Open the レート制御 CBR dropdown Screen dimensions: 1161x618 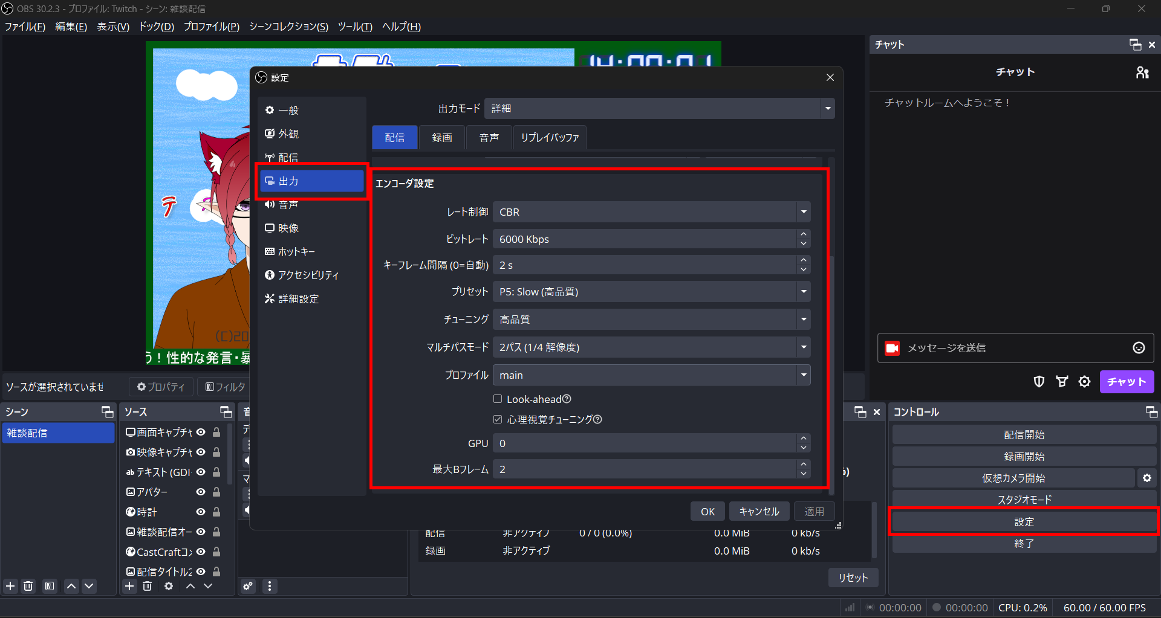652,212
